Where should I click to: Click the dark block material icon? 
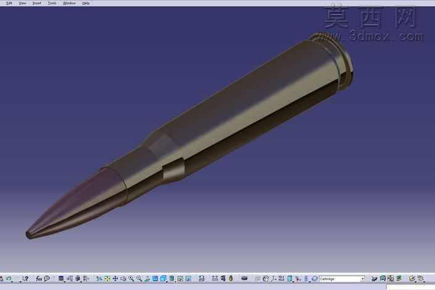(x=244, y=278)
